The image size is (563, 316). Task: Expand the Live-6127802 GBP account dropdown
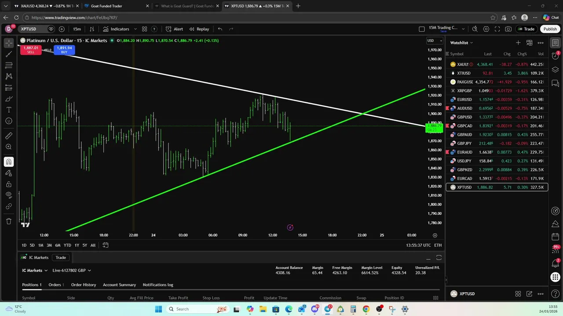point(72,270)
